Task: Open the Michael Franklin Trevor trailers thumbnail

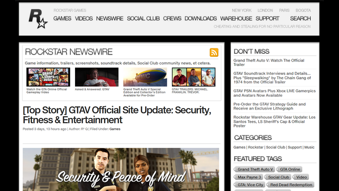Action: [x=194, y=77]
